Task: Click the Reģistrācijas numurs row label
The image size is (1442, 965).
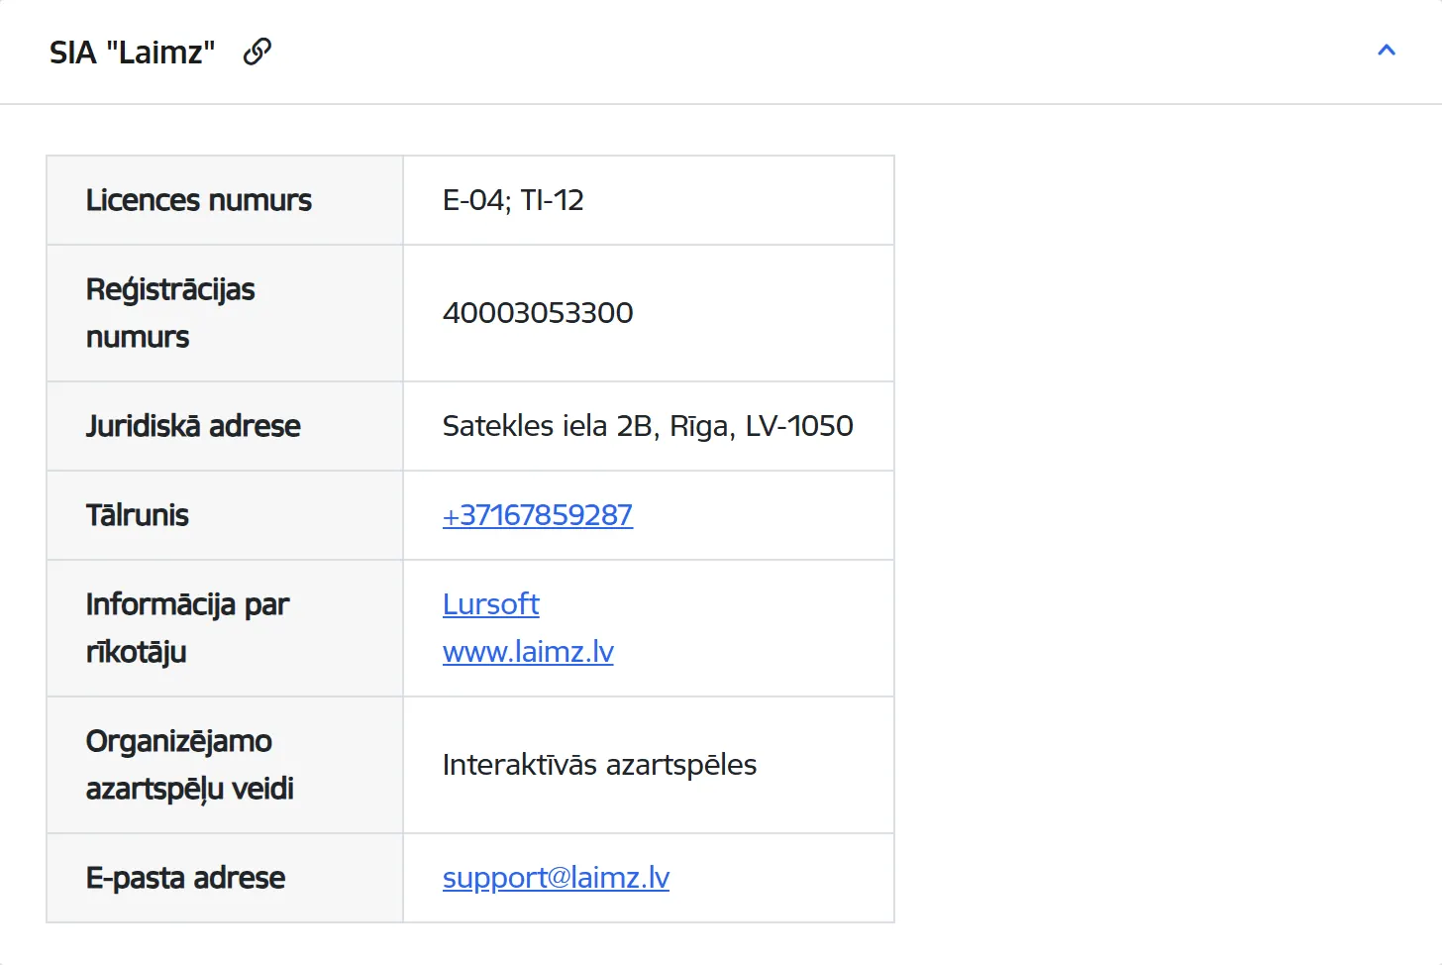Action: click(170, 313)
